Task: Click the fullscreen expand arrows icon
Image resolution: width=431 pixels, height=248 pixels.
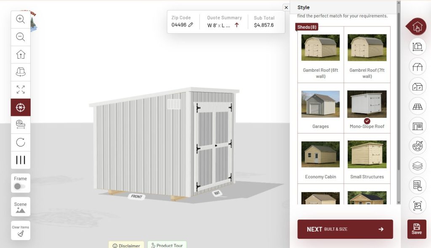Action: [21, 90]
